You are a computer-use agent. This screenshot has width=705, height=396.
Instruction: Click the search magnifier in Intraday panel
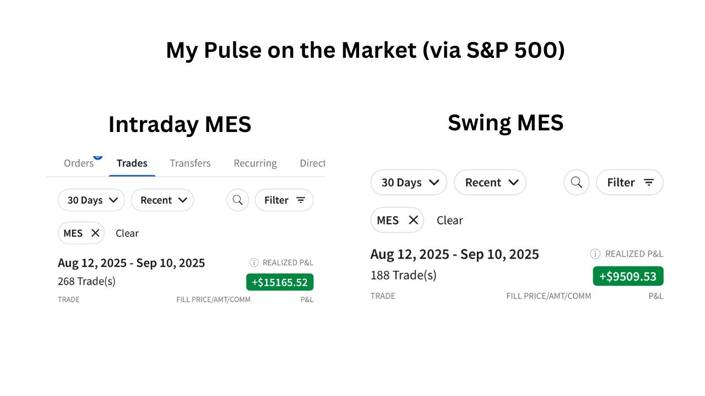(237, 200)
